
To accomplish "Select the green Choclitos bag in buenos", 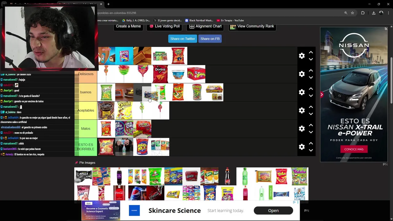I will [106, 92].
